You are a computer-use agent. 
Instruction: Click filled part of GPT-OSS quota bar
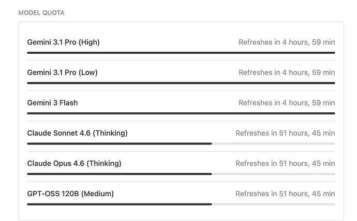click(x=120, y=204)
